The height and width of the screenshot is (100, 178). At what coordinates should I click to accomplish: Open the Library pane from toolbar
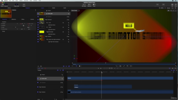[x=3, y=5]
